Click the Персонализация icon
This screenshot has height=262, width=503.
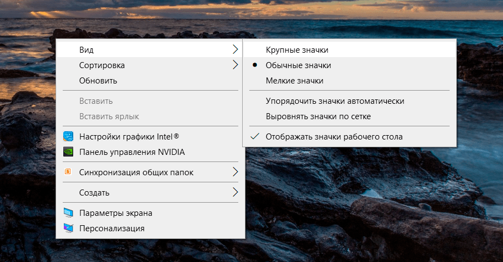coord(68,228)
